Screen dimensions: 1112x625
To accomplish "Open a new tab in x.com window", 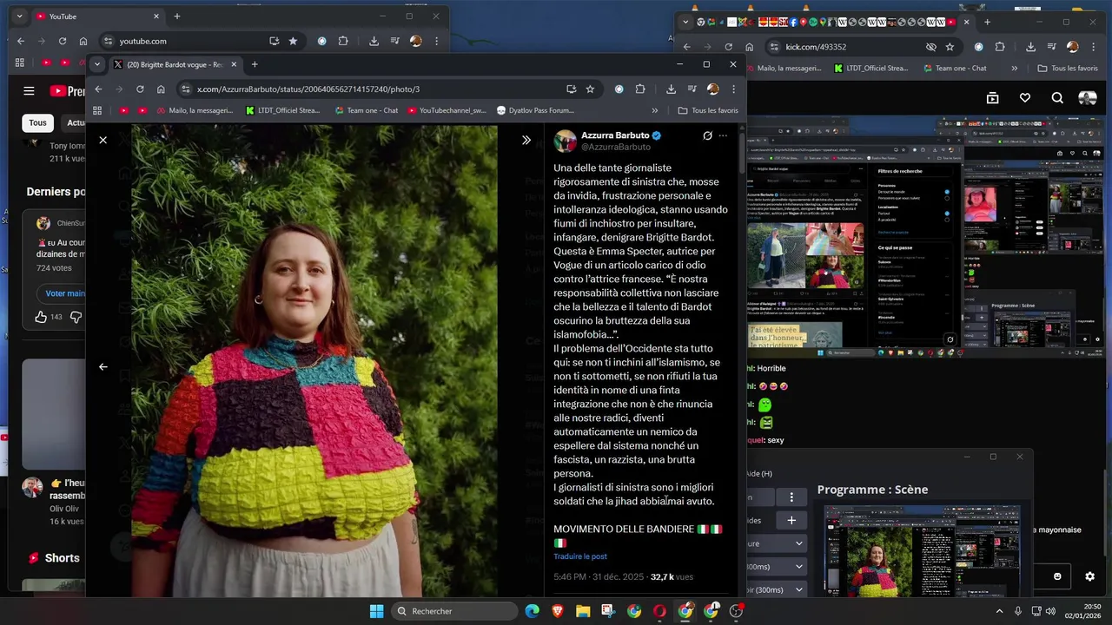I will (x=255, y=64).
